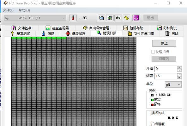Open the 健康状态 tab with red cross
This screenshot has width=187, height=126.
point(75,34)
